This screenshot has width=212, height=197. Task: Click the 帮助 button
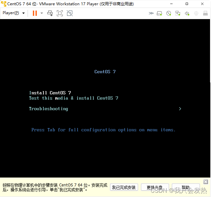(x=186, y=187)
